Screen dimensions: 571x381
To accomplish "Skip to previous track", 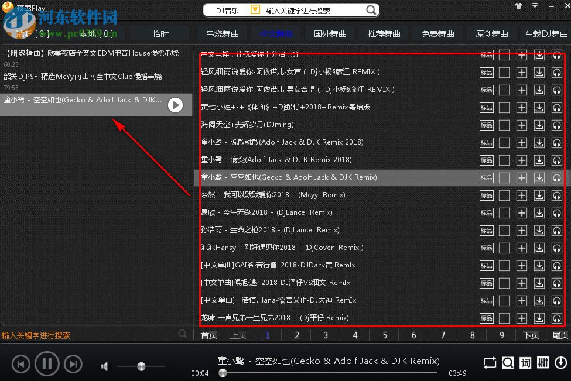I will coord(20,364).
